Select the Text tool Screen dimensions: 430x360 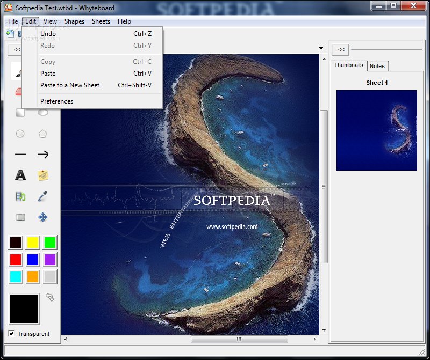20,175
